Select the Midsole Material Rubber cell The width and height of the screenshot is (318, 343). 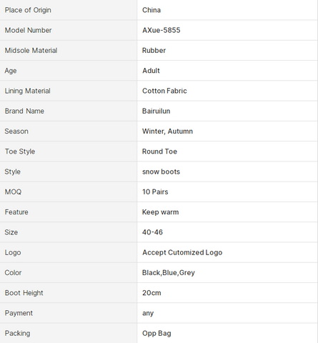227,51
